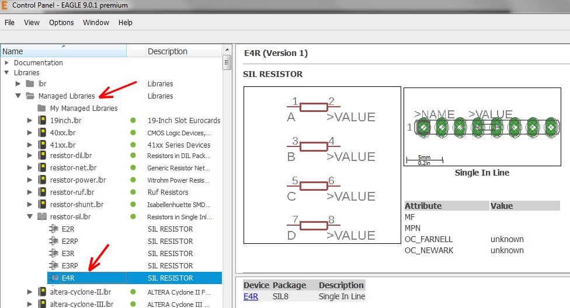Expand the 19inch.lbr library node
The image size is (570, 308).
click(30, 120)
